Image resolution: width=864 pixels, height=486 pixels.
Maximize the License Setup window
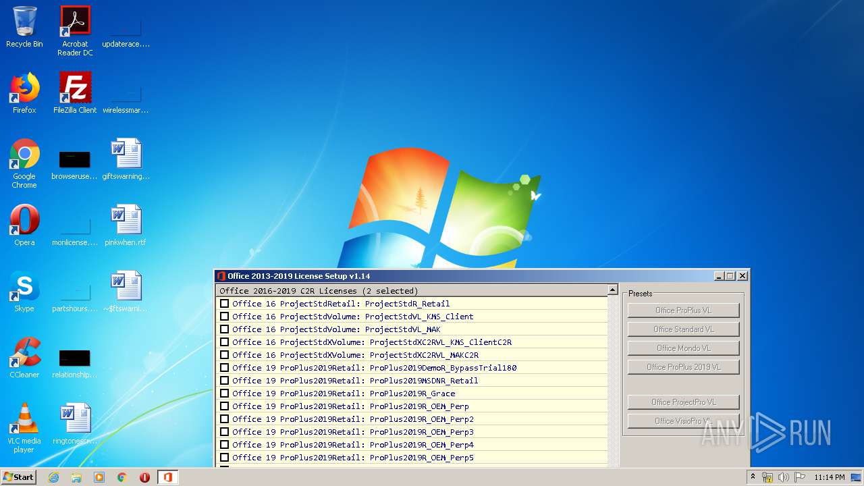(730, 276)
